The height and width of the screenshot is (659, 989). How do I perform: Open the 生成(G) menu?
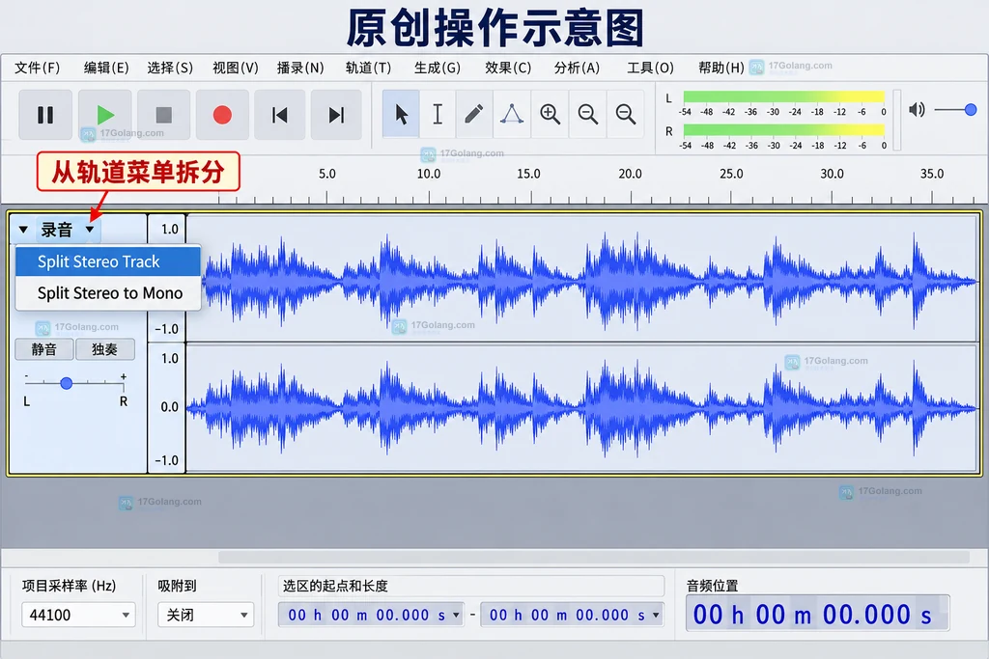click(438, 68)
